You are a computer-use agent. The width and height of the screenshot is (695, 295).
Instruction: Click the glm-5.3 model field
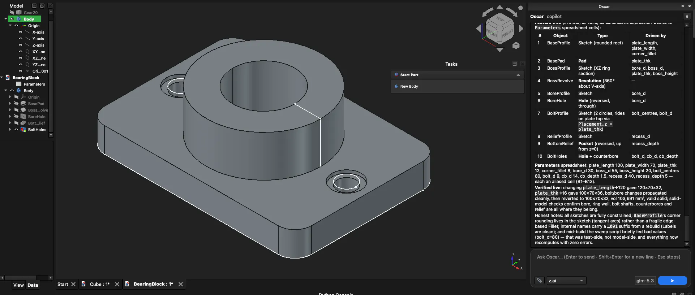[645, 281]
